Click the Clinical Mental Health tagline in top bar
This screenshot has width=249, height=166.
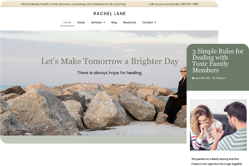click(73, 4)
